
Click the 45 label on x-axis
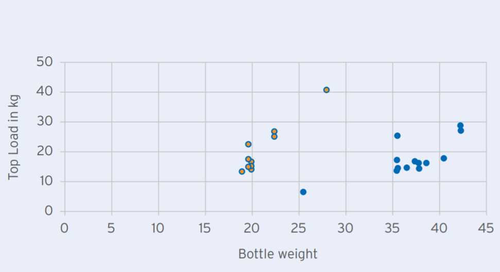tap(486, 228)
